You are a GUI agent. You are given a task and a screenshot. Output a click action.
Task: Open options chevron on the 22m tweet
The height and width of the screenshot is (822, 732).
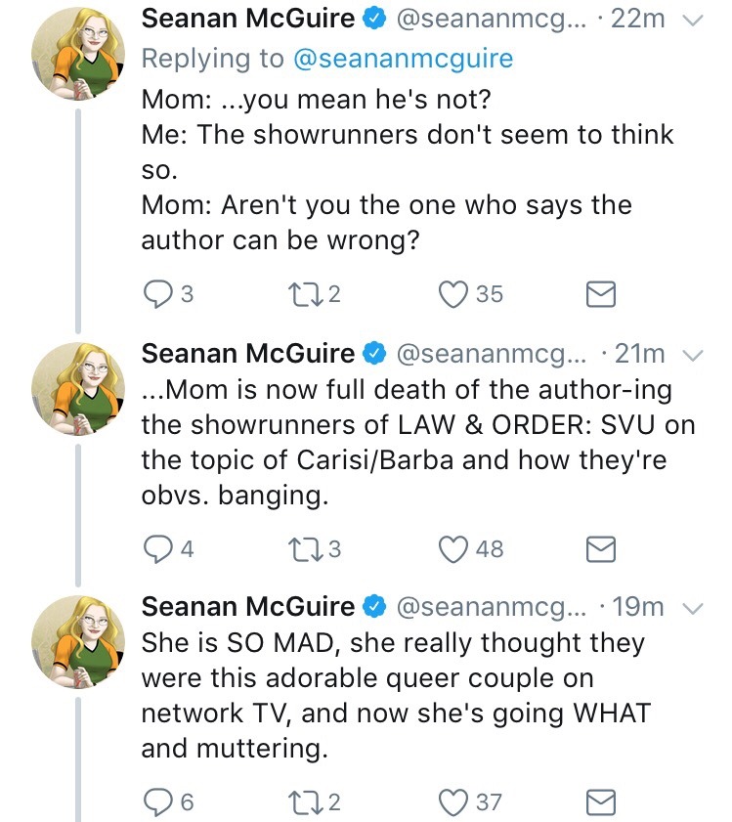[692, 21]
